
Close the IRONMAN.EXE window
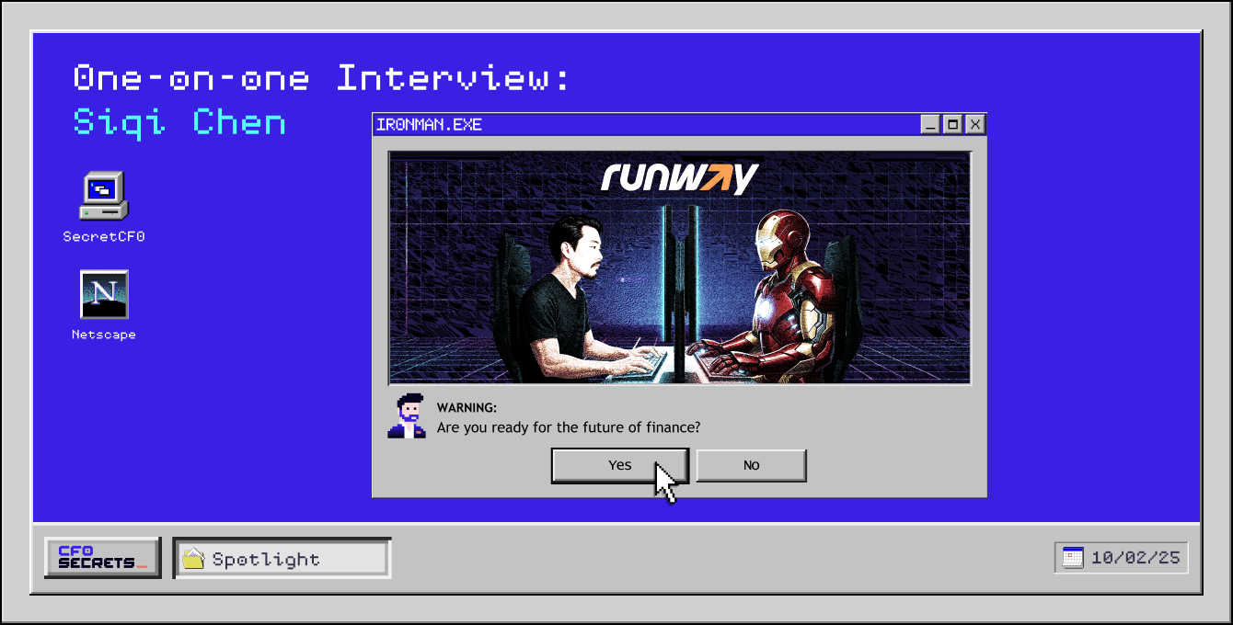[975, 124]
